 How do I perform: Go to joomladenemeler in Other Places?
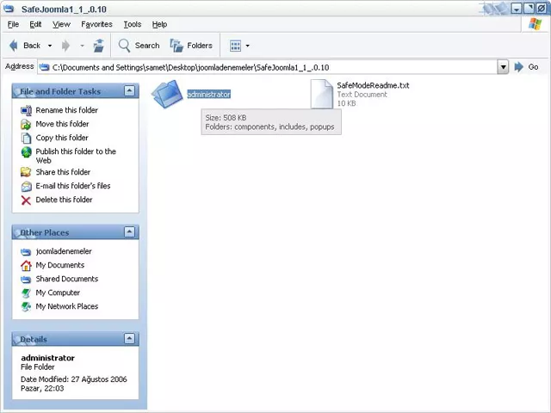point(64,251)
